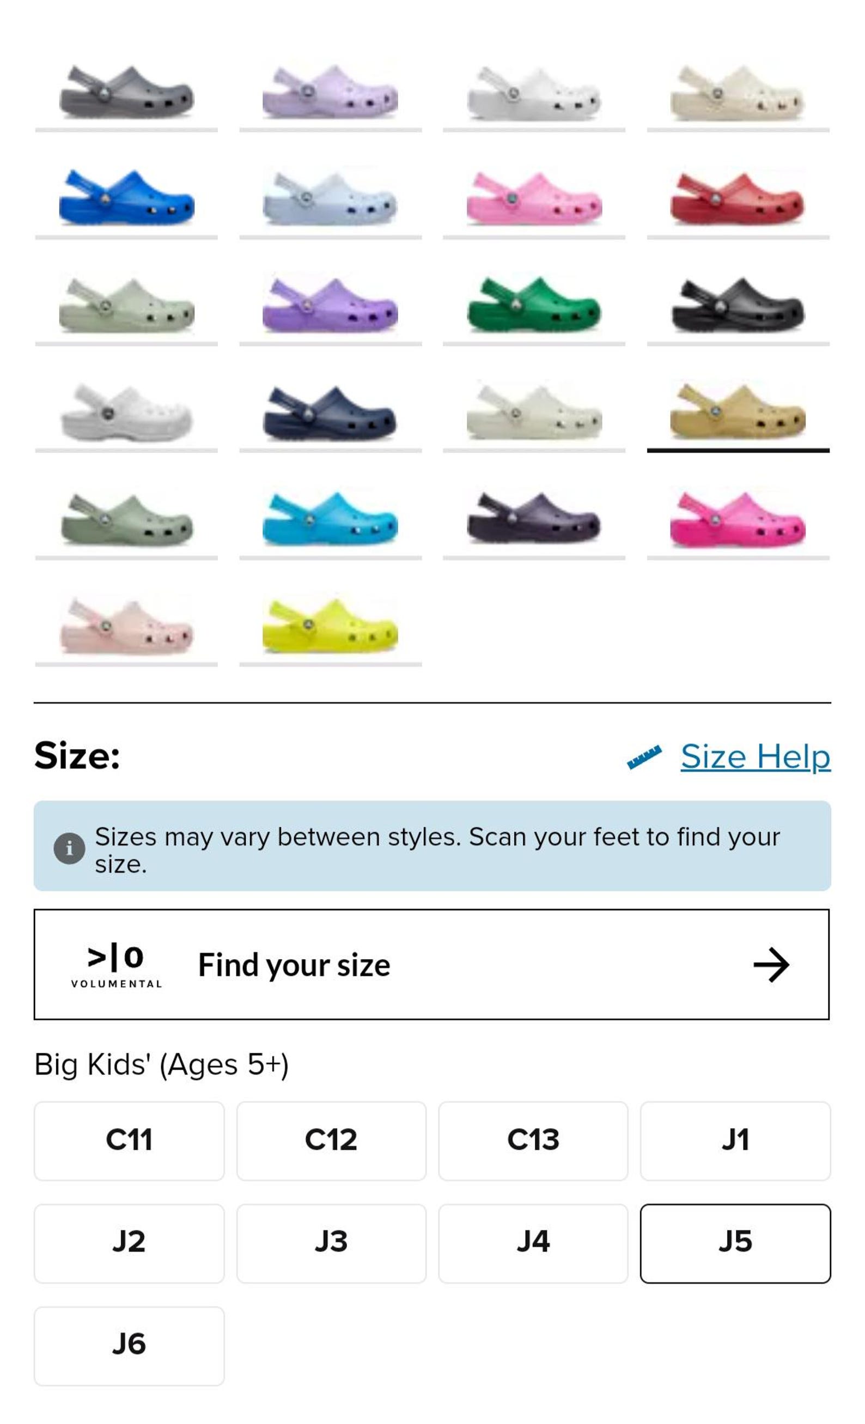Pick size J1
865x1424 pixels.
735,1141
